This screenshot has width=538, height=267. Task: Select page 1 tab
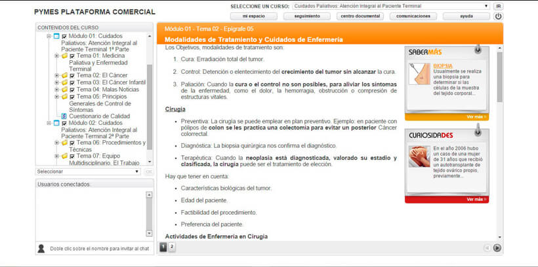click(163, 247)
